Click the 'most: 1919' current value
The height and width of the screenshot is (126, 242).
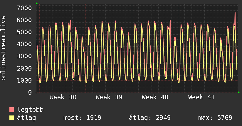click(x=83, y=118)
